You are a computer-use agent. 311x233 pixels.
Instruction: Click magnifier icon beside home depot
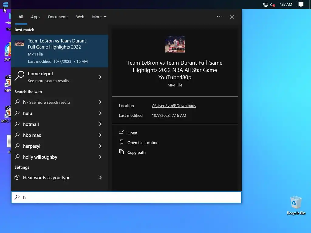19,76
